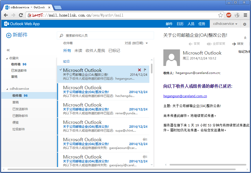Click the new mail plus icon
Image resolution: width=251 pixels, height=173 pixels.
pyautogui.click(x=9, y=35)
